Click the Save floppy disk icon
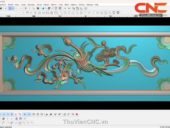170x128 pixels. coord(1,9)
